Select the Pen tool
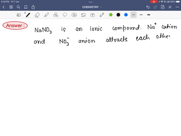This screenshot has height=136, width=181. (x=28, y=15)
